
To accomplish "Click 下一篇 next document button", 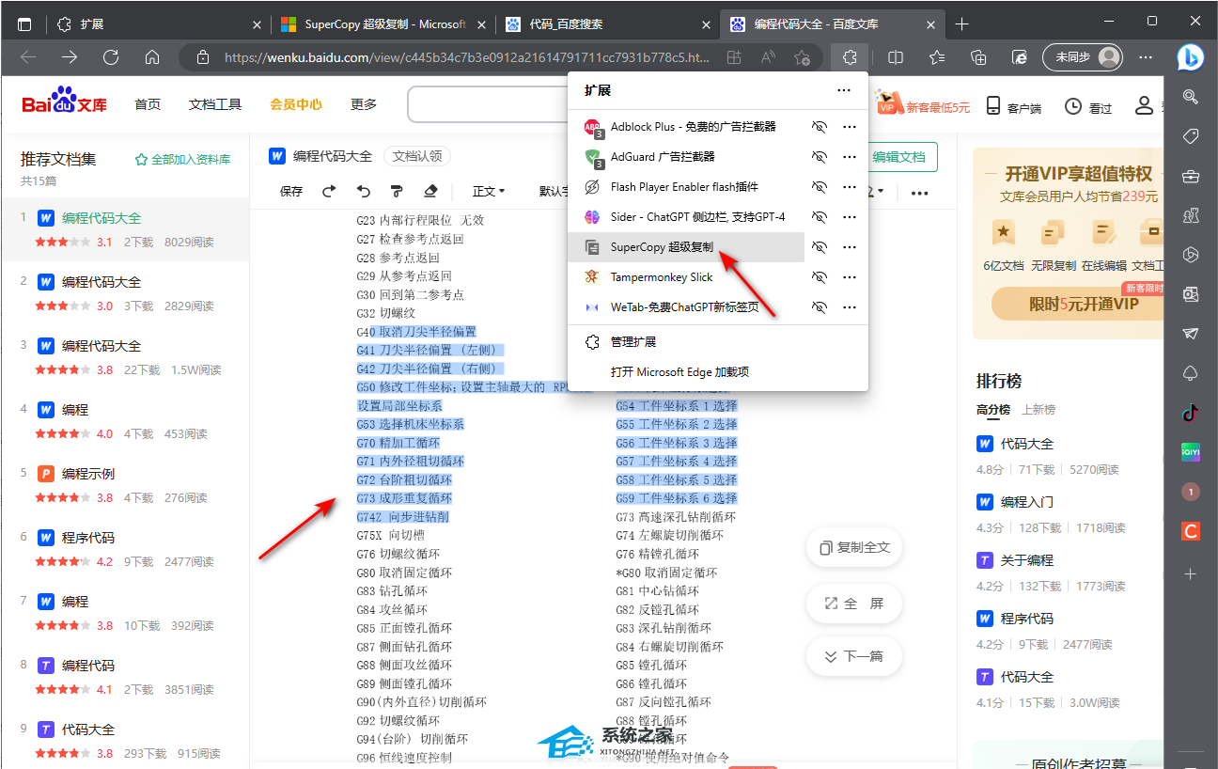I will (854, 656).
